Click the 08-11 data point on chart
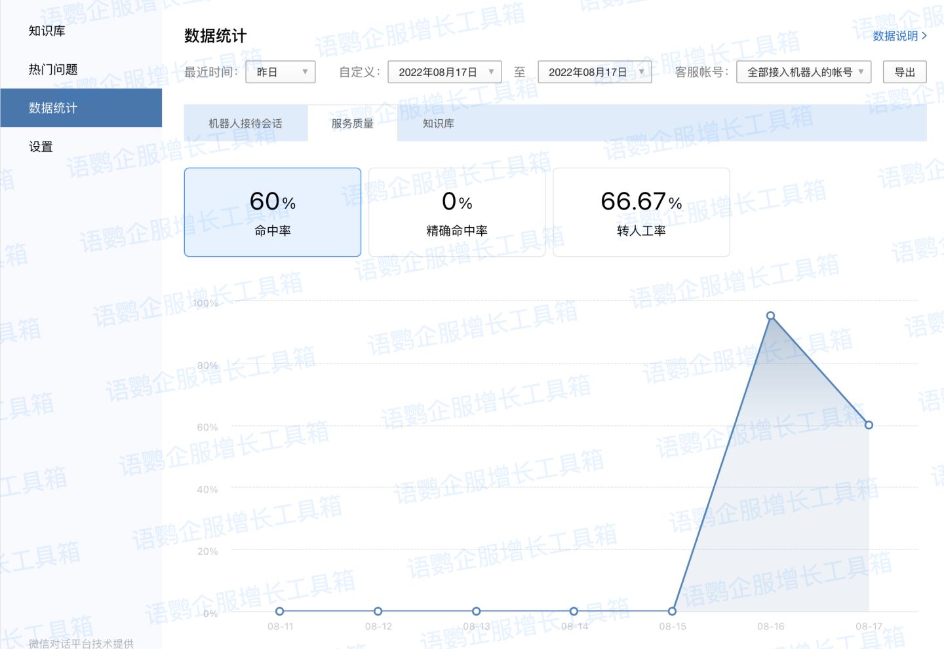Viewport: 944px width, 649px height. click(280, 611)
